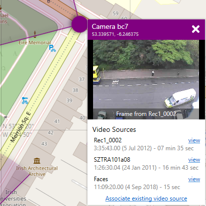Click the bicycle parking icon near Eire Memorial
The height and width of the screenshot is (206, 206).
click(52, 48)
